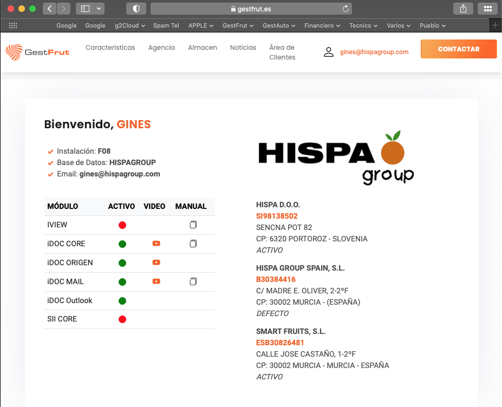Open the iDOC MAIL video icon

coord(157,281)
